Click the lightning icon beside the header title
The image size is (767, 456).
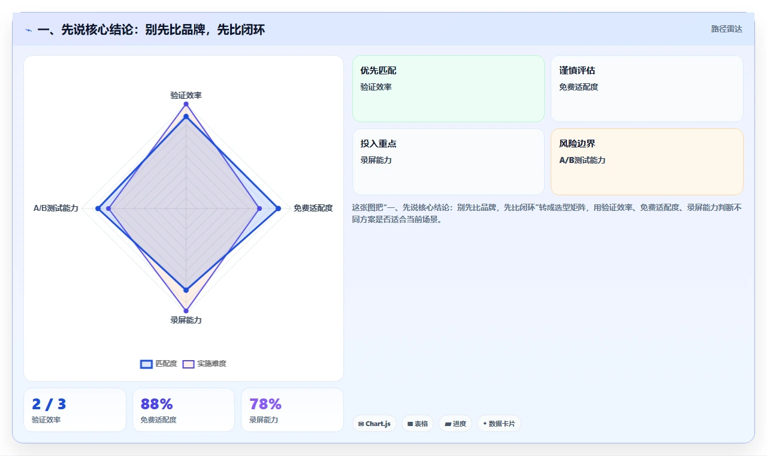click(x=29, y=30)
